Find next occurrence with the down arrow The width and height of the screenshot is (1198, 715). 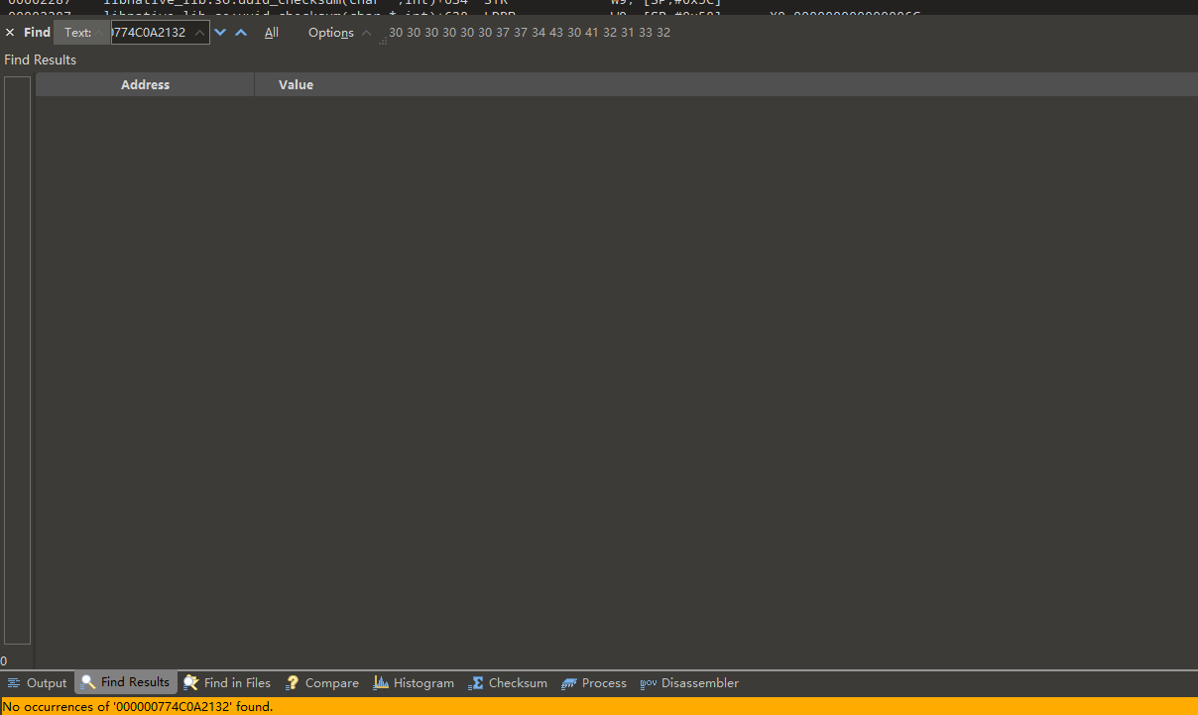[x=220, y=33]
